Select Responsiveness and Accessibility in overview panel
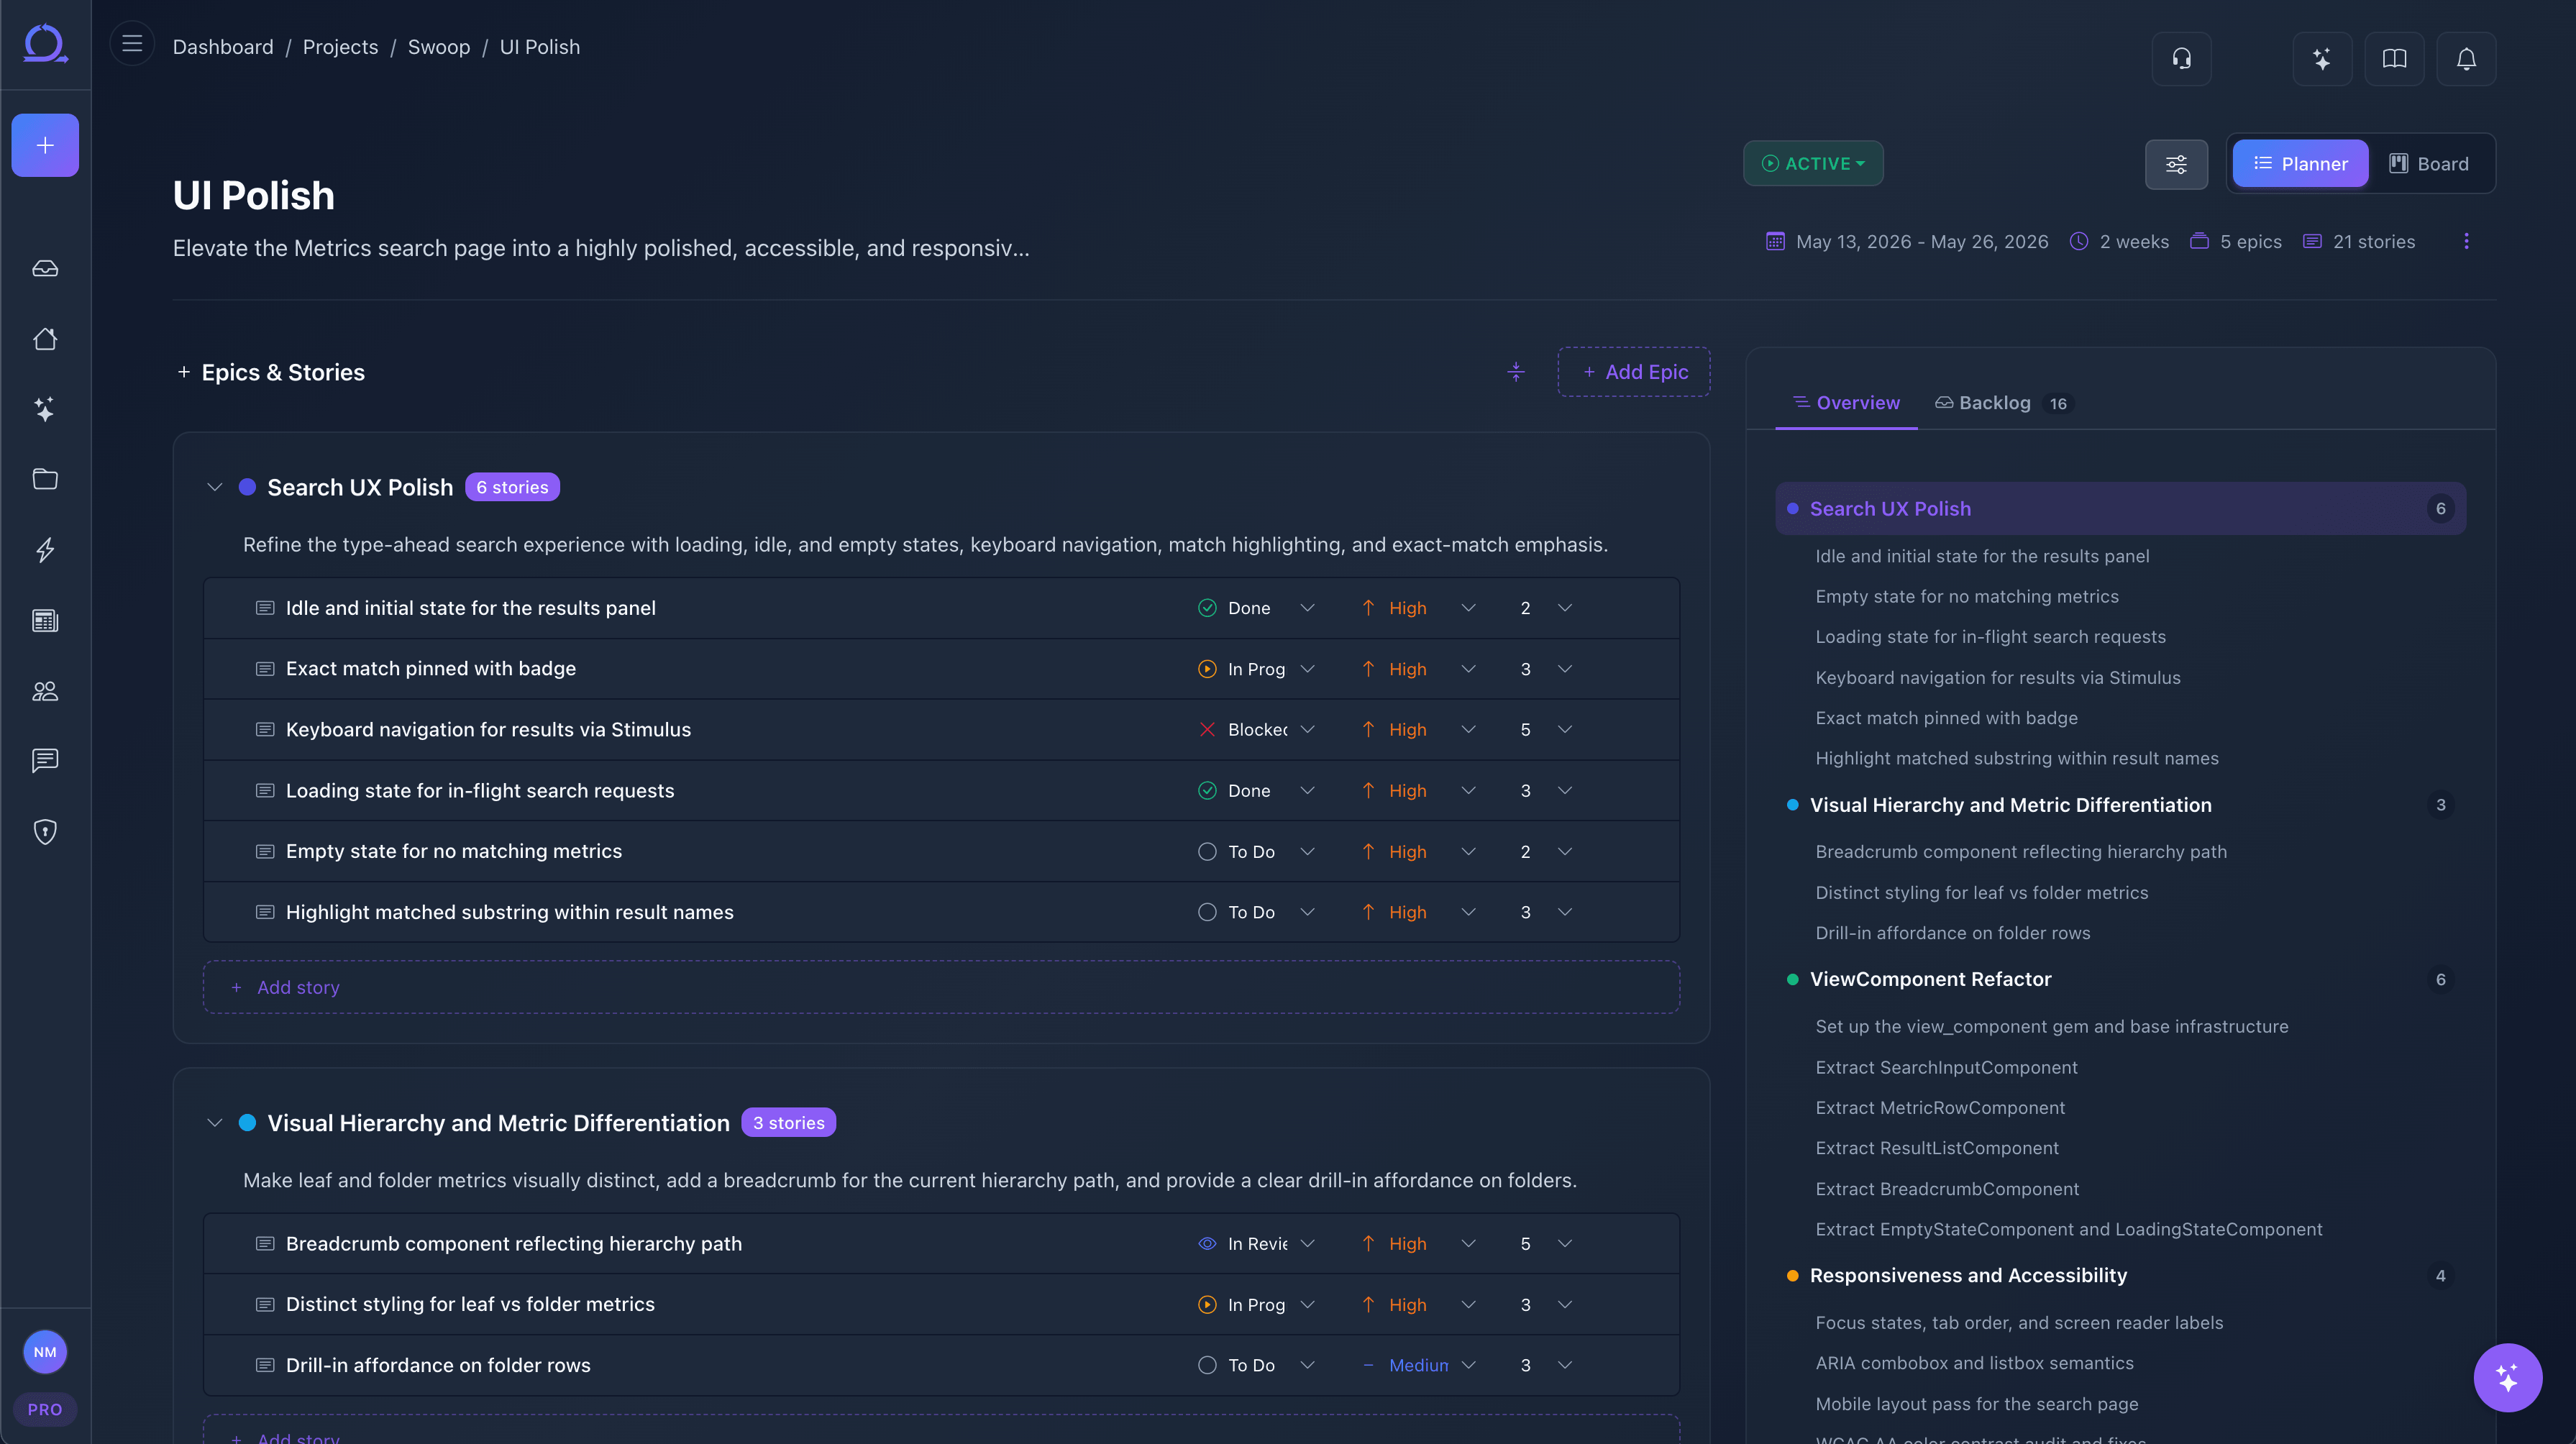Image resolution: width=2576 pixels, height=1444 pixels. coord(2120,1276)
